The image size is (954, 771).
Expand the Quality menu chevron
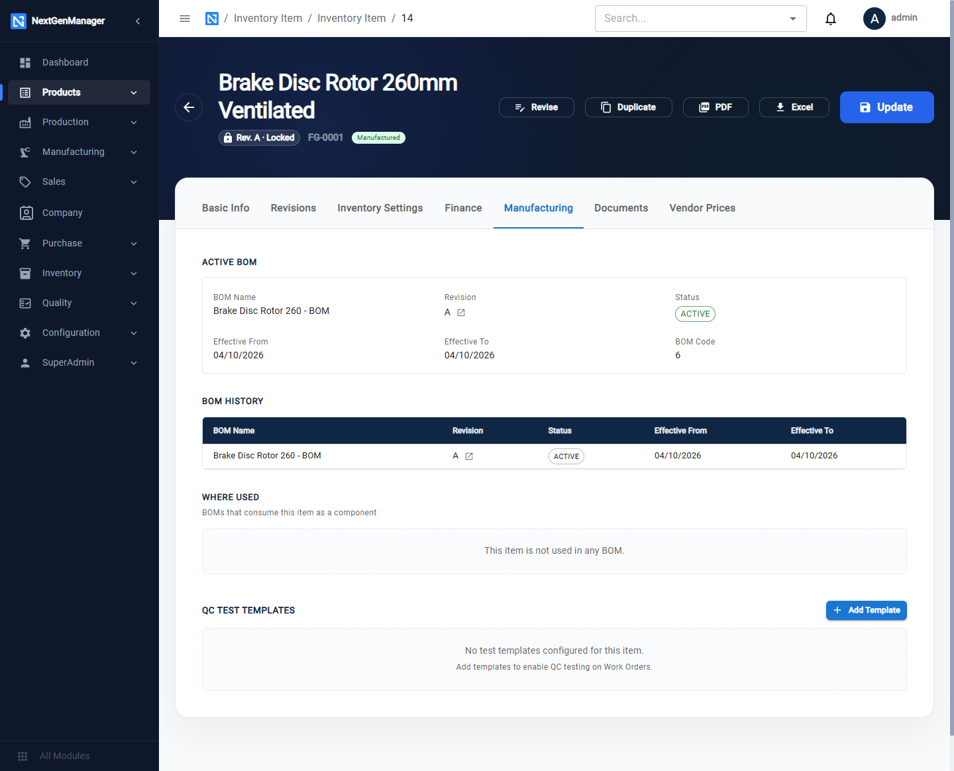click(134, 303)
